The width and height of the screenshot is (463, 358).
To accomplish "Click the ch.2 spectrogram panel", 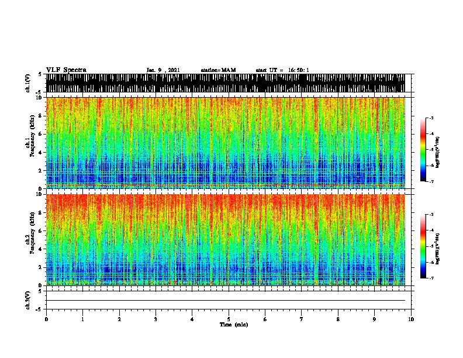I will 226,240.
